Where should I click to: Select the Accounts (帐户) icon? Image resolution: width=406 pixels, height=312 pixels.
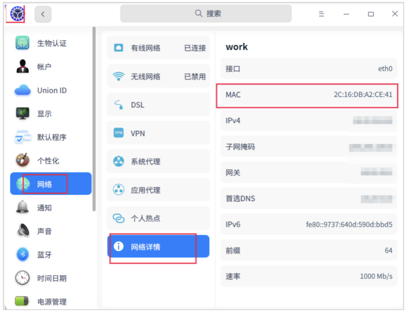(x=22, y=67)
